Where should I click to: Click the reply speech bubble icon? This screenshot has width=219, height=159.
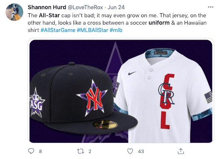click(31, 151)
